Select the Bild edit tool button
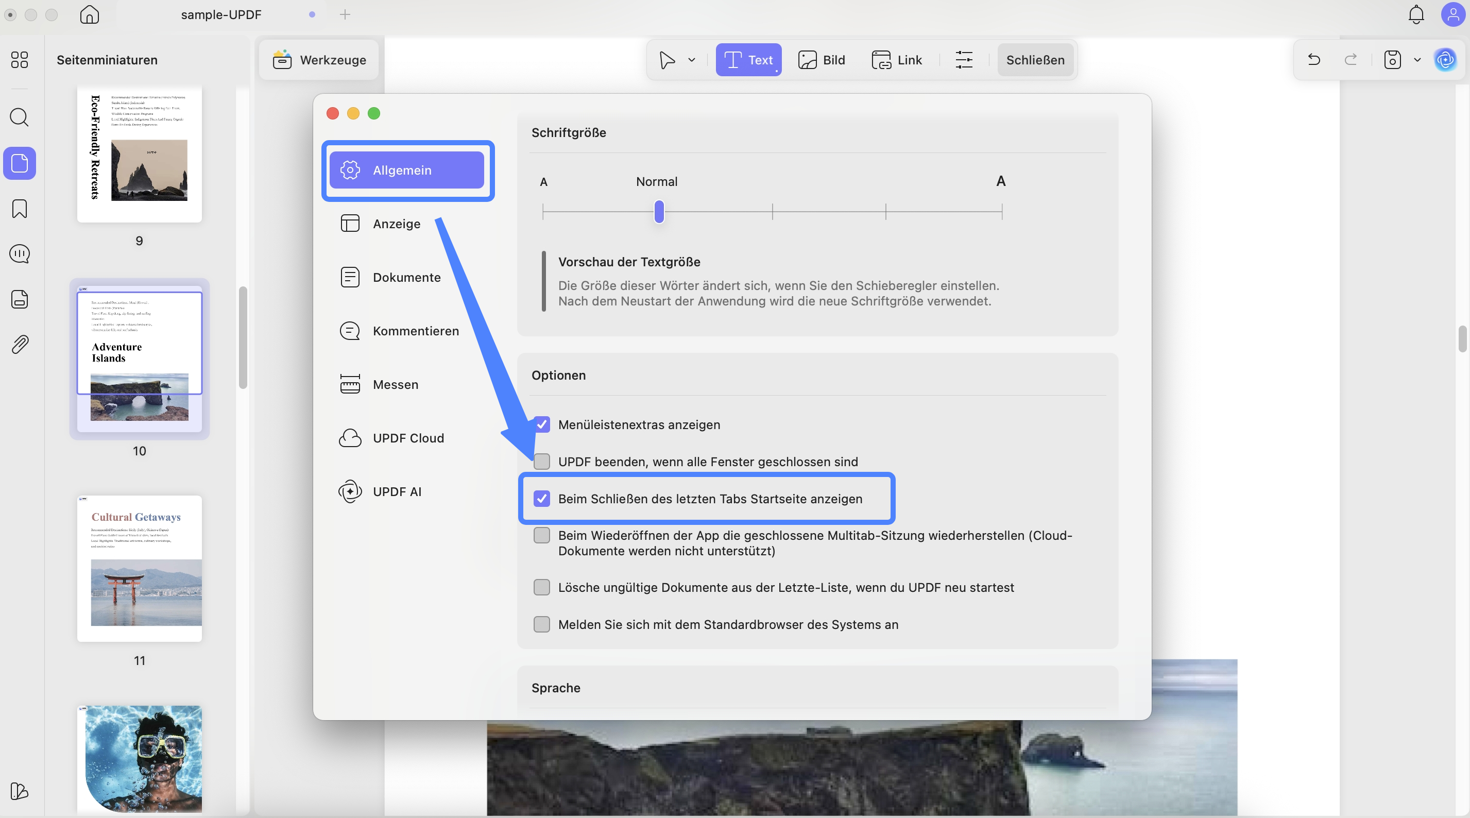 coord(822,60)
